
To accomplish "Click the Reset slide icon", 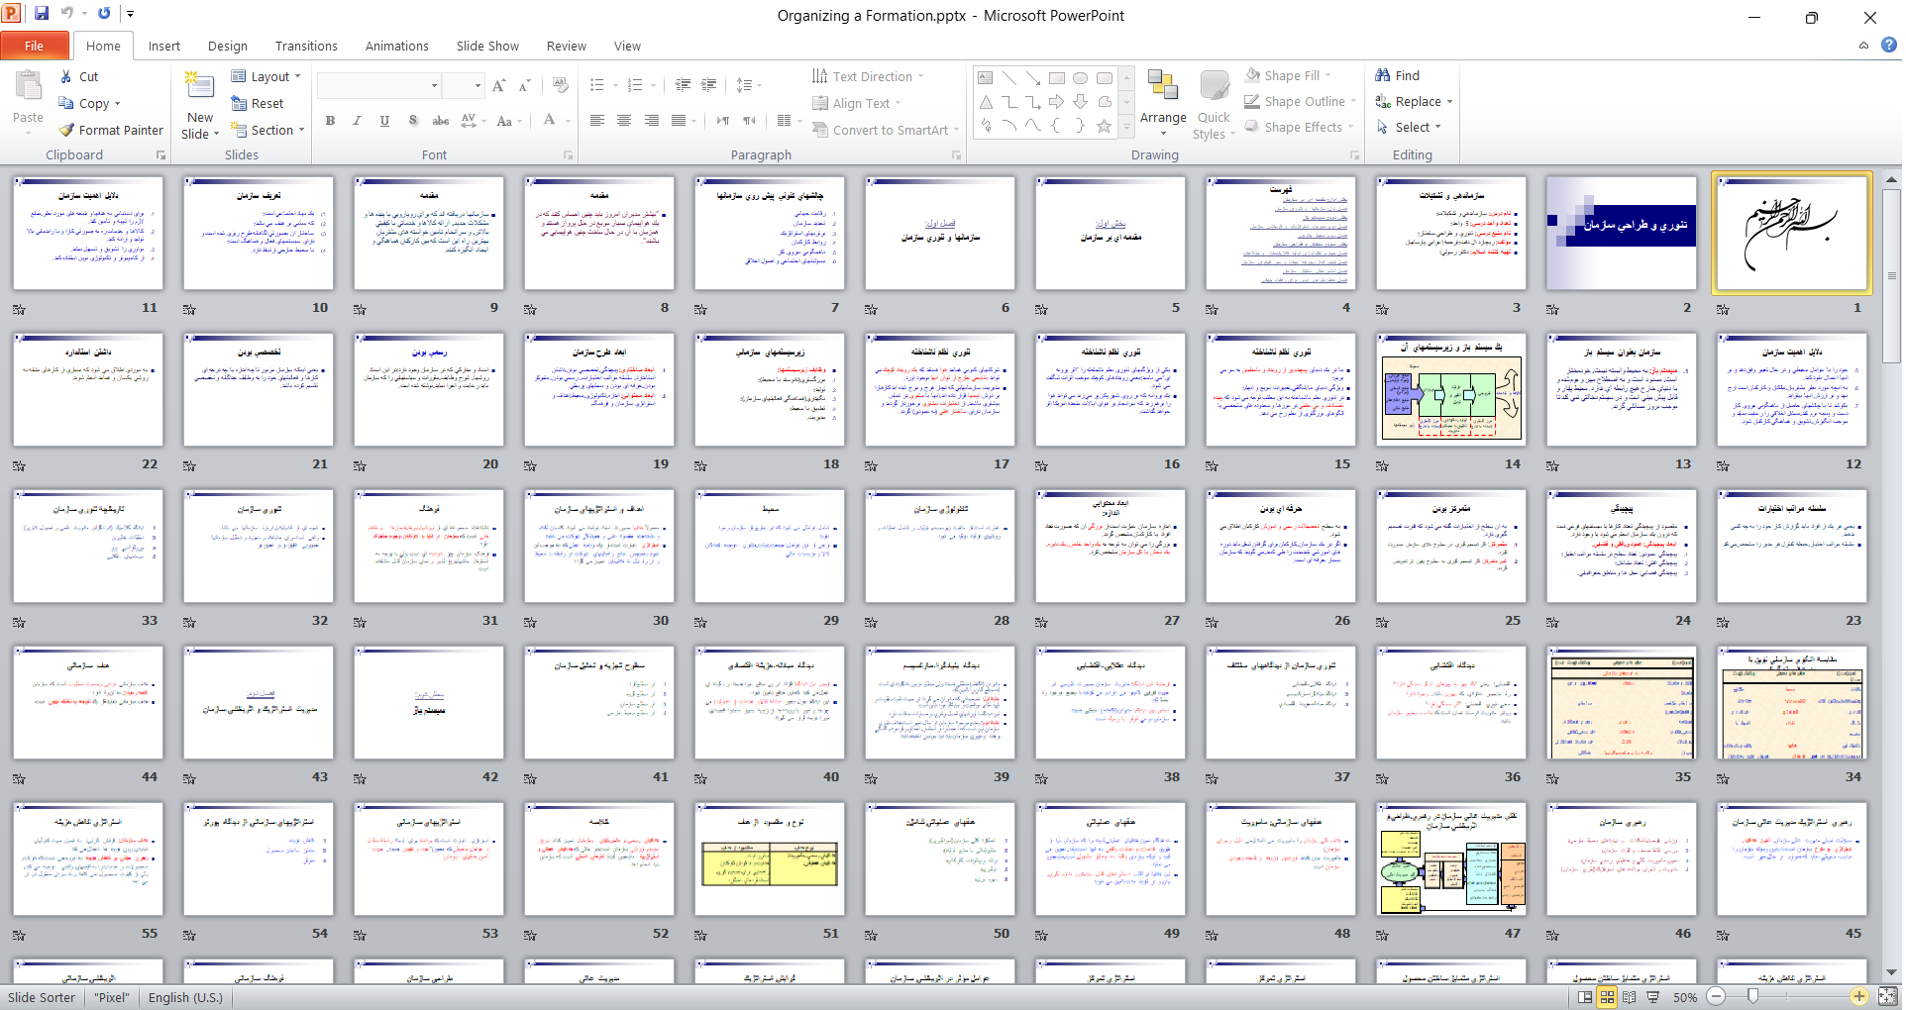I will pos(239,103).
